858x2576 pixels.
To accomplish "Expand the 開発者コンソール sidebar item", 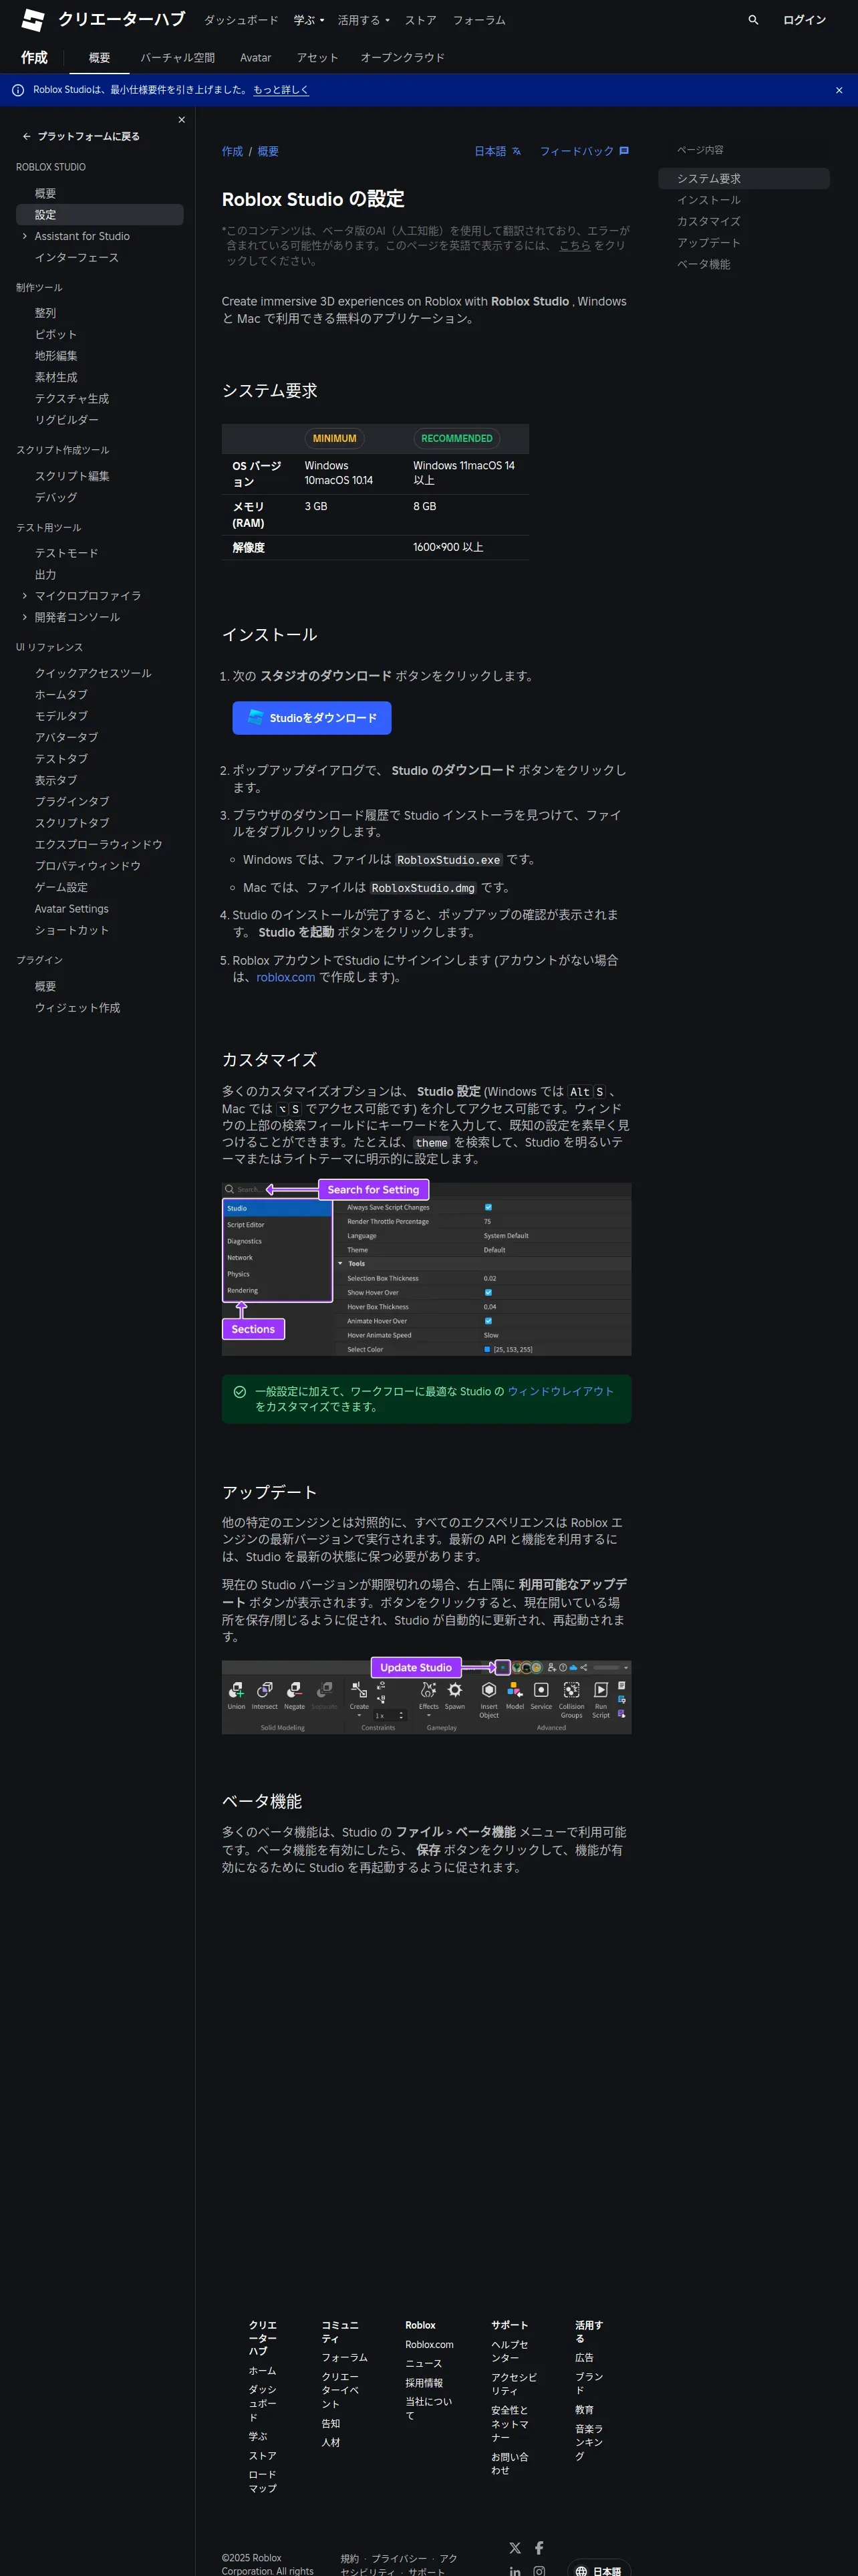I will 25,617.
